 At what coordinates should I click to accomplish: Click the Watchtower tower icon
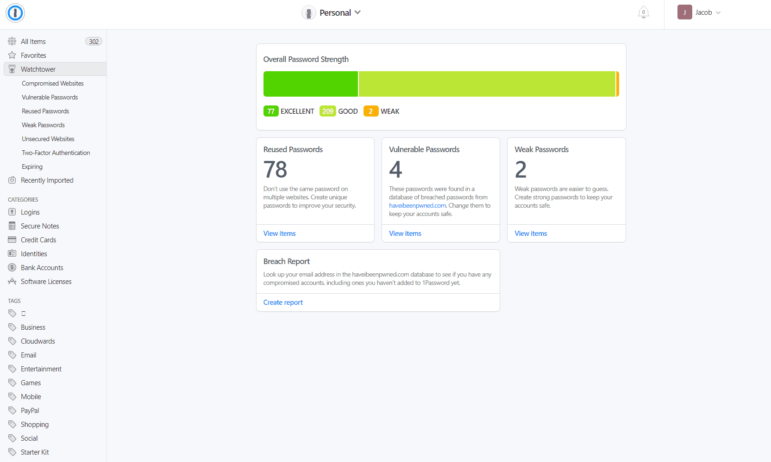(12, 69)
